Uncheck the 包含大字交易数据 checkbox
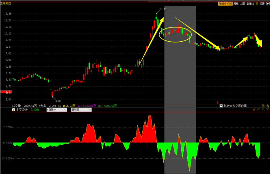The width and height of the screenshot is (271, 174). (221, 106)
